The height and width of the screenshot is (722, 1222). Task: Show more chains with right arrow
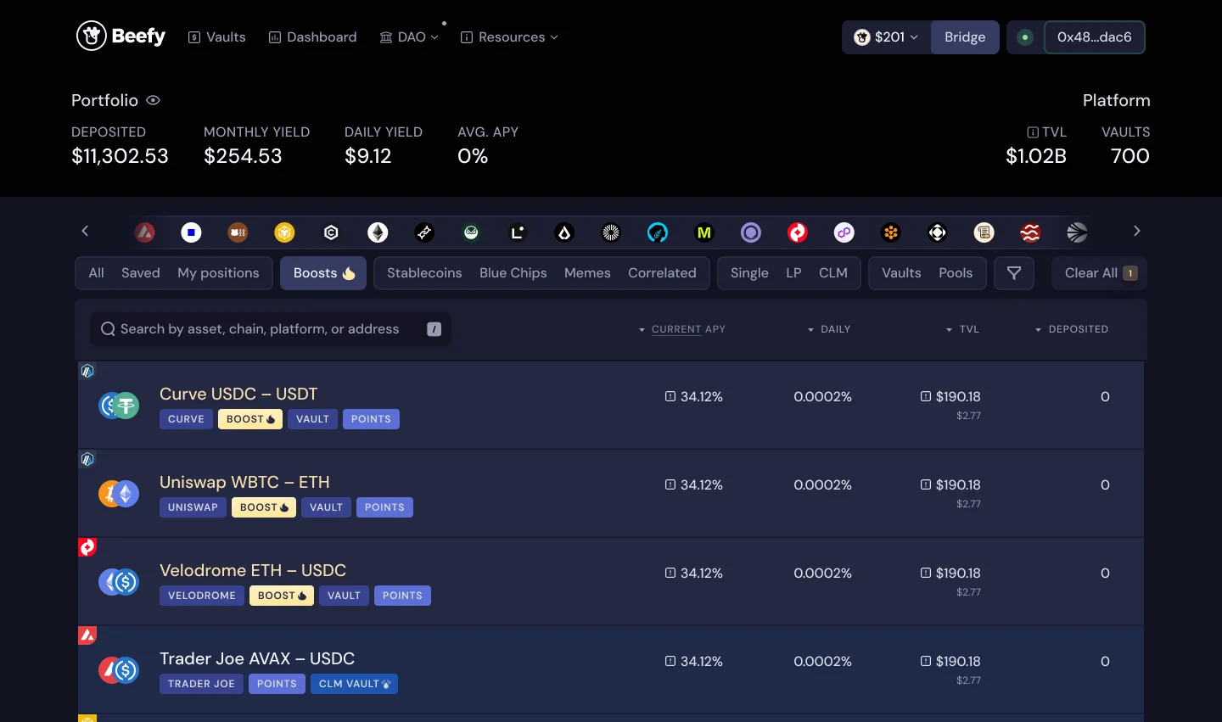coord(1137,231)
